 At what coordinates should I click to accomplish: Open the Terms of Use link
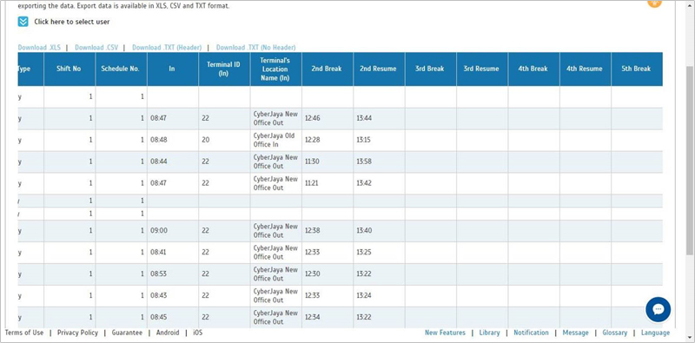pos(24,333)
